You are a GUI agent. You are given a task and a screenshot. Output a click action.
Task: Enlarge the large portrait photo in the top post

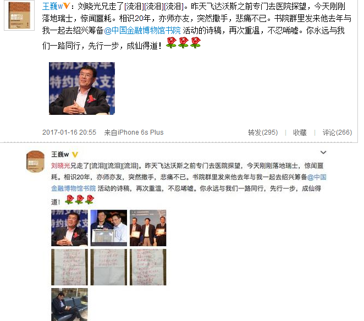[82, 88]
